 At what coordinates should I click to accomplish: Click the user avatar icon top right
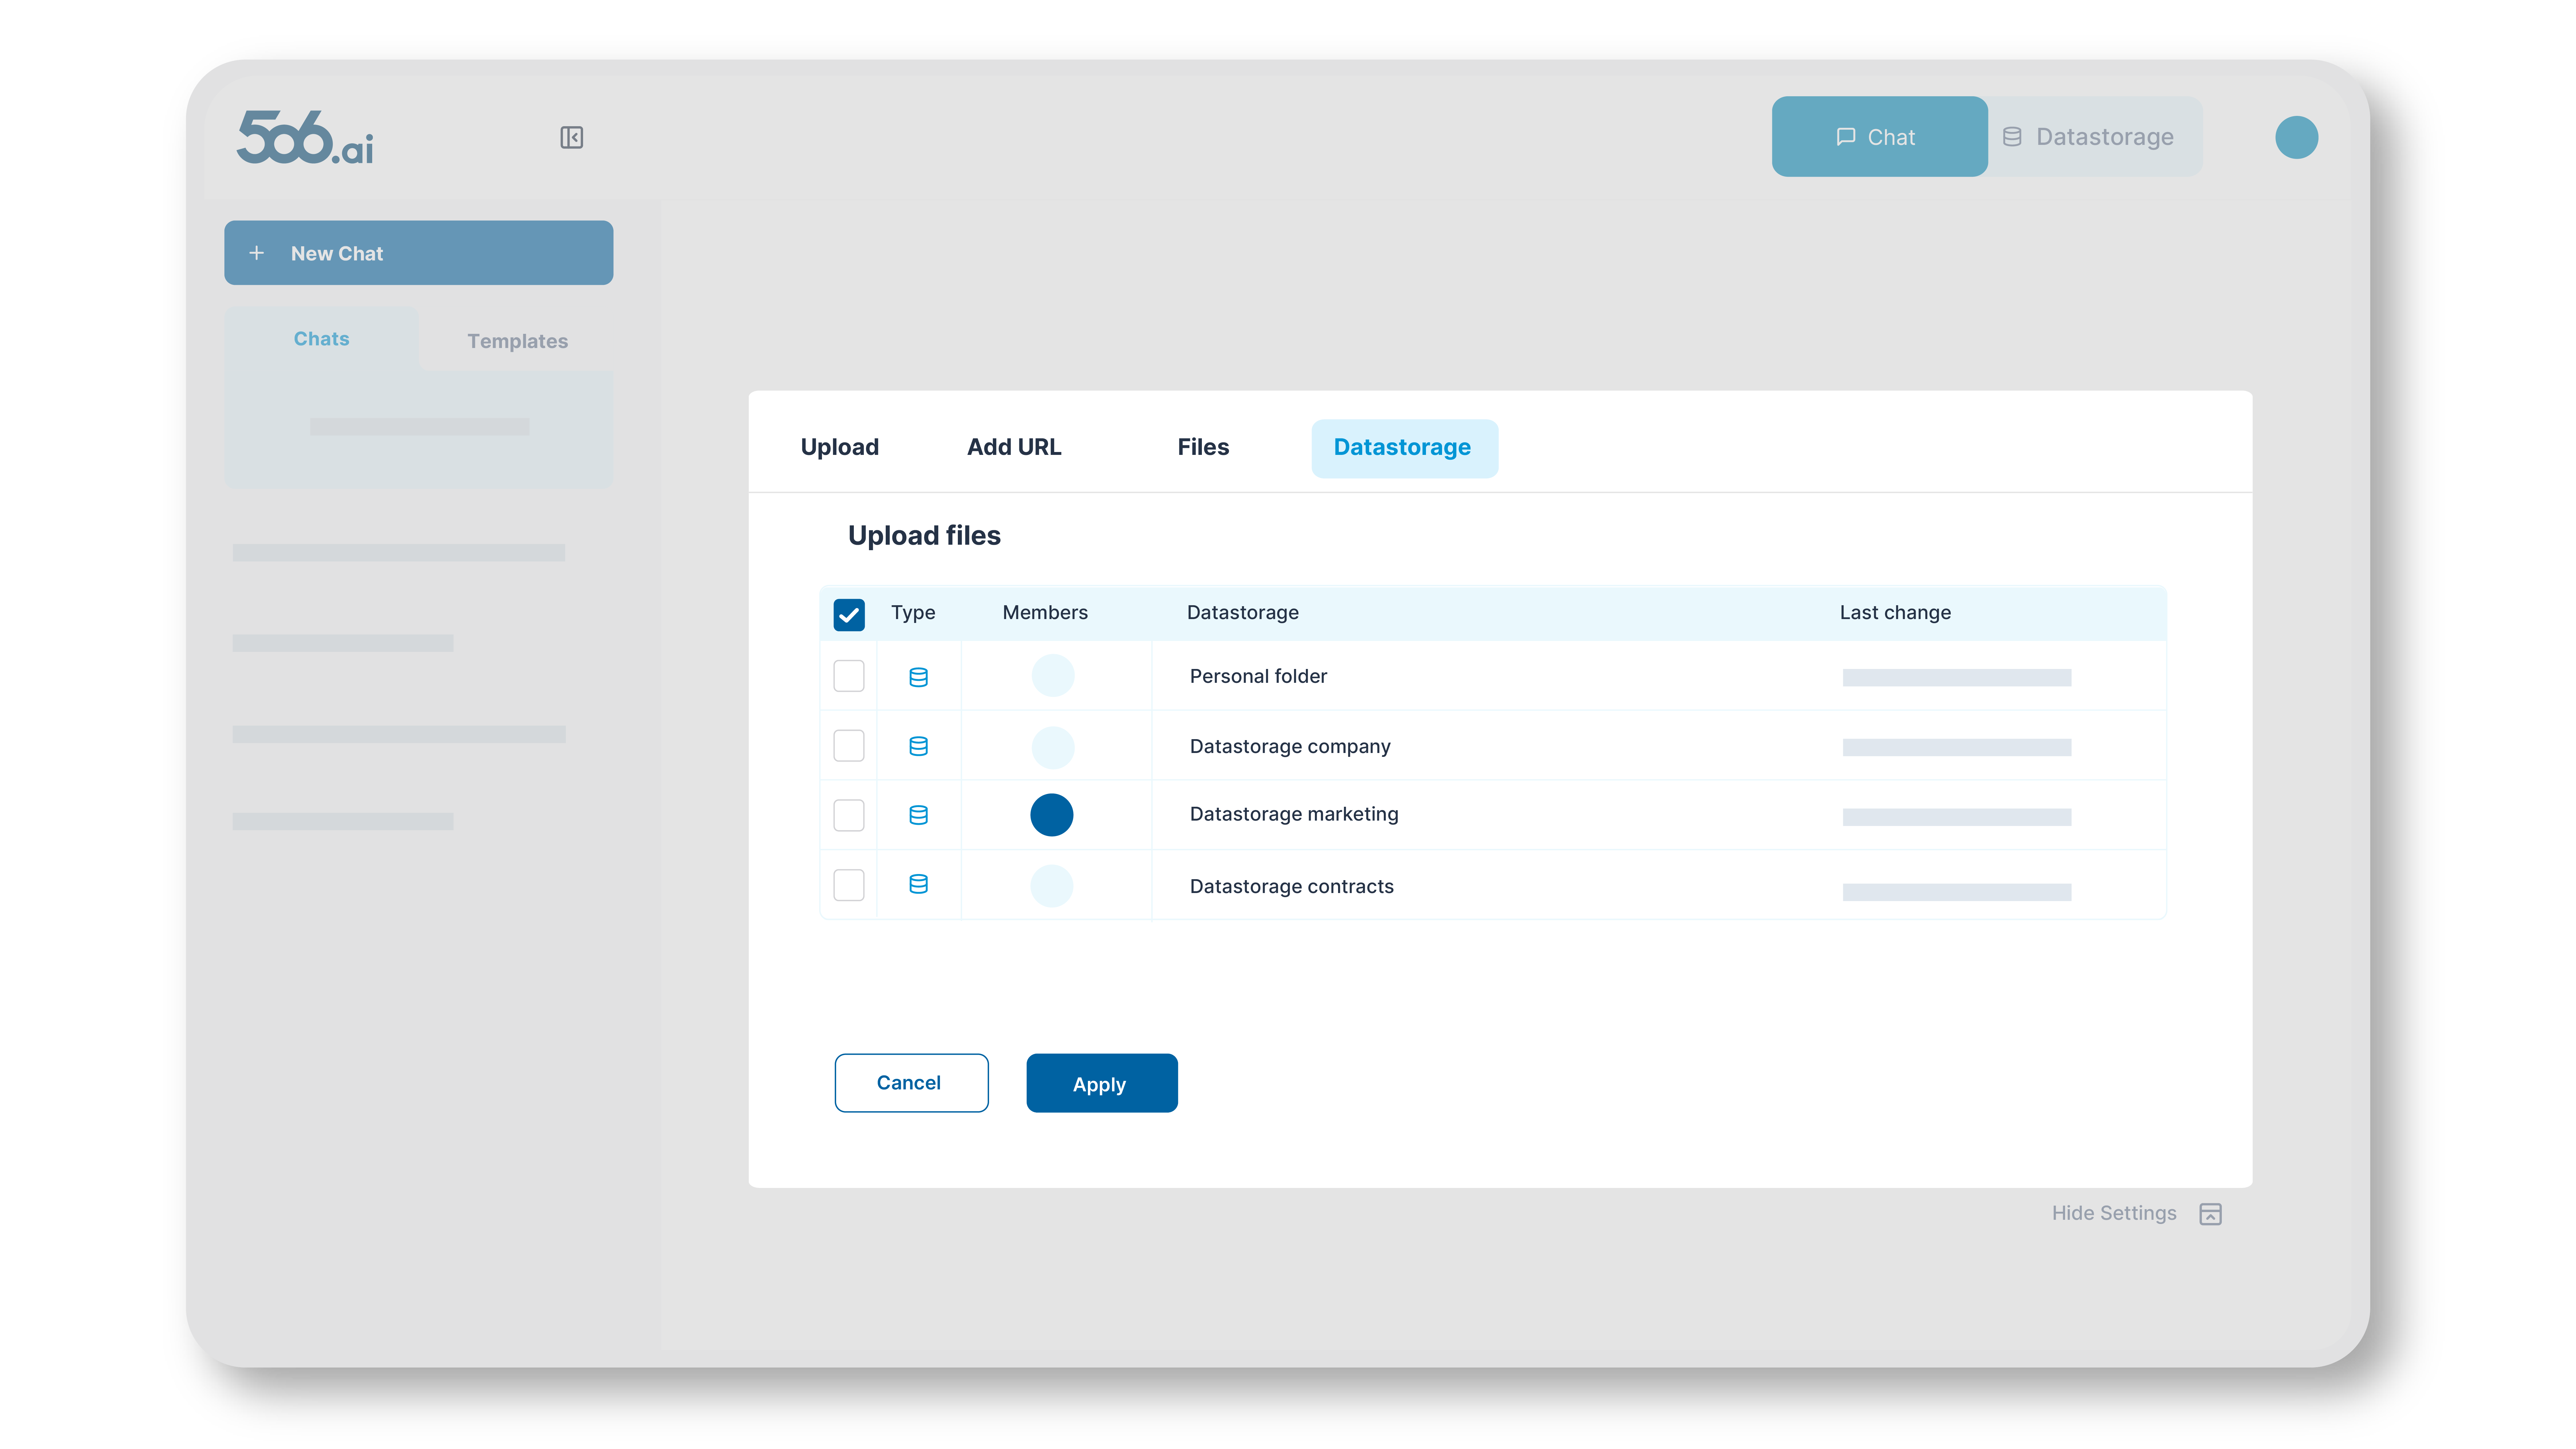pos(2298,136)
